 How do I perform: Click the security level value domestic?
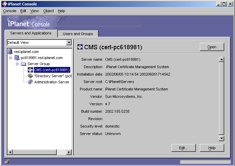point(112,126)
